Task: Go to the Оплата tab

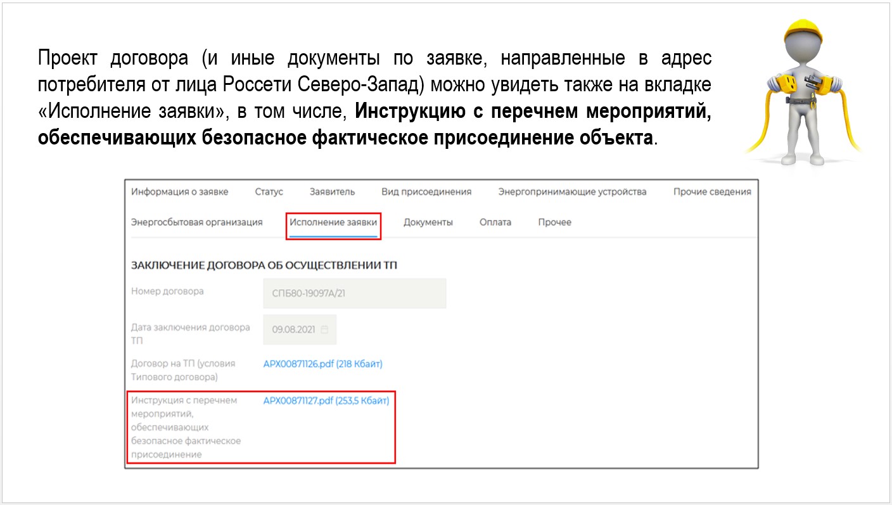Action: 495,222
